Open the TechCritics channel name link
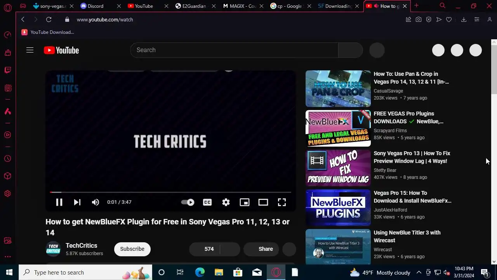The height and width of the screenshot is (280, 497). pyautogui.click(x=81, y=246)
